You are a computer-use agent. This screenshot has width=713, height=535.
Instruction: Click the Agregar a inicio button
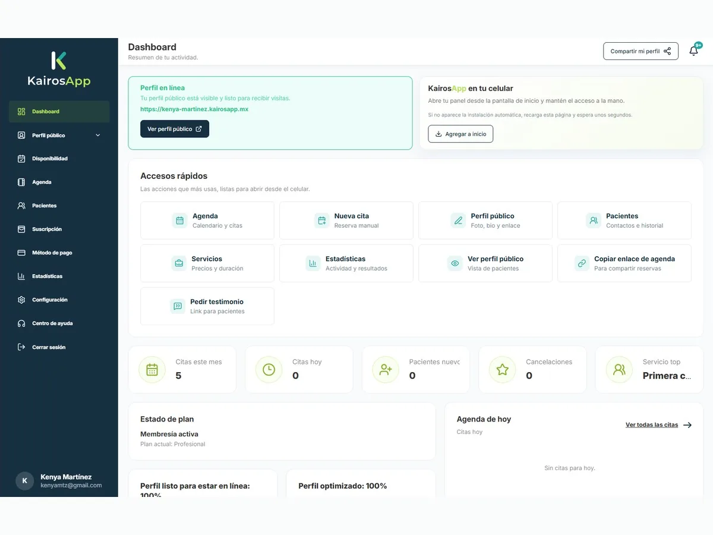point(460,134)
